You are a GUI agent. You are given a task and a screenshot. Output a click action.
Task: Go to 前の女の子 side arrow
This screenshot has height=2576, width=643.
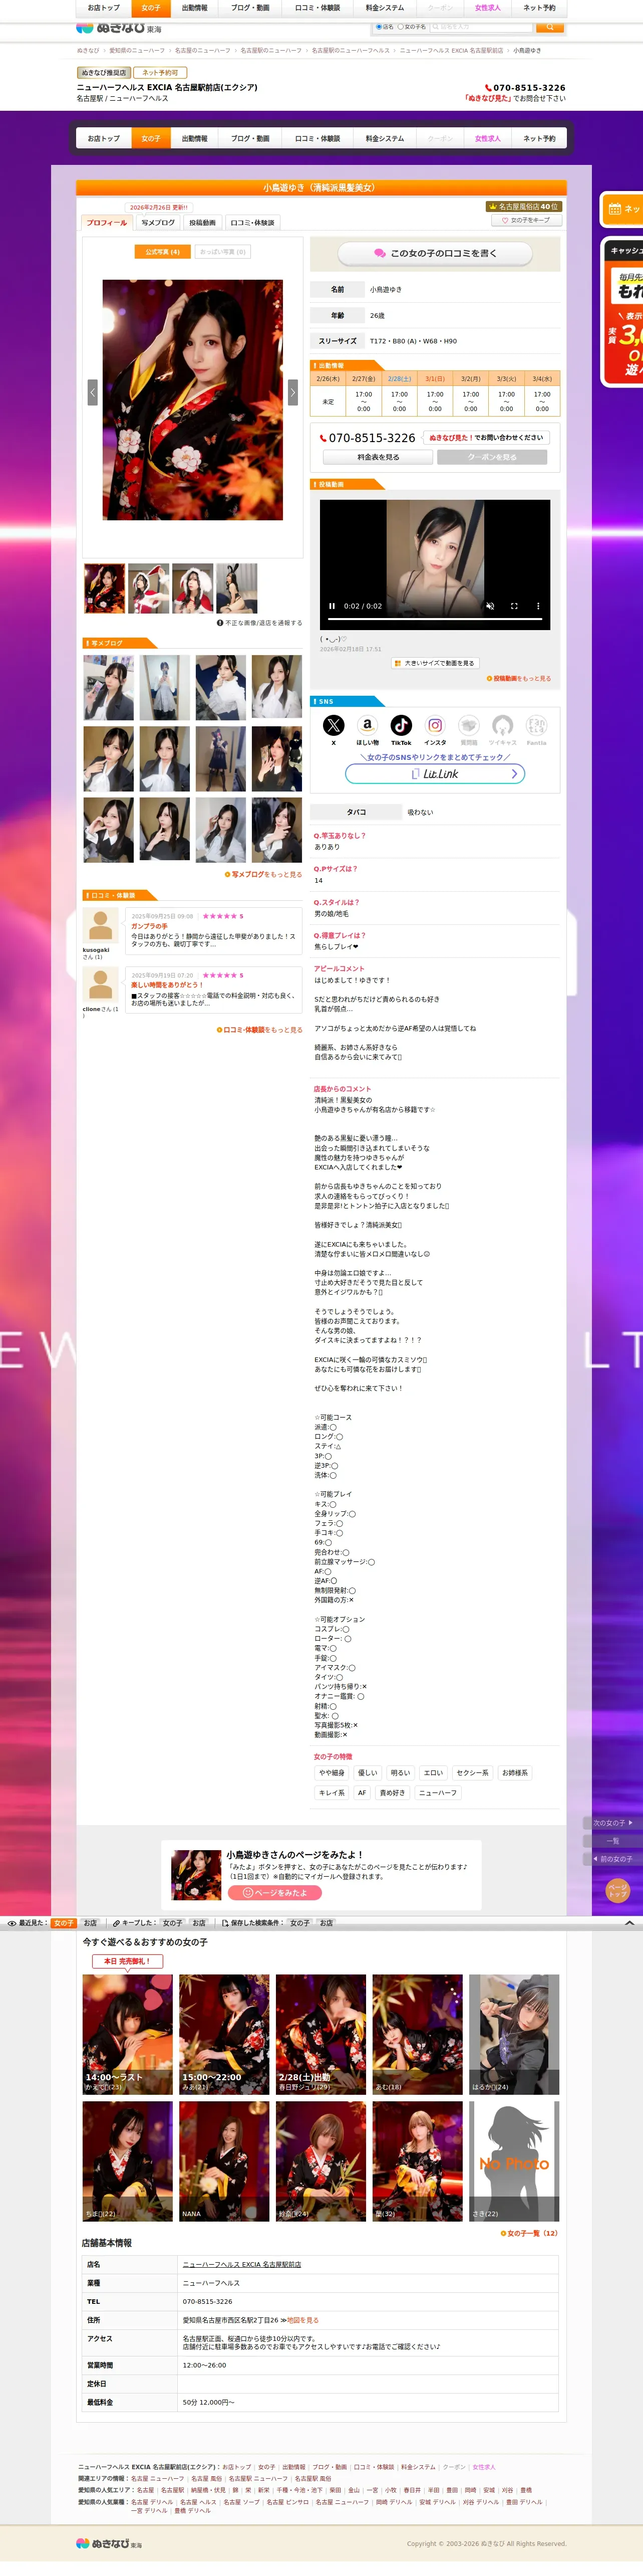(612, 1859)
